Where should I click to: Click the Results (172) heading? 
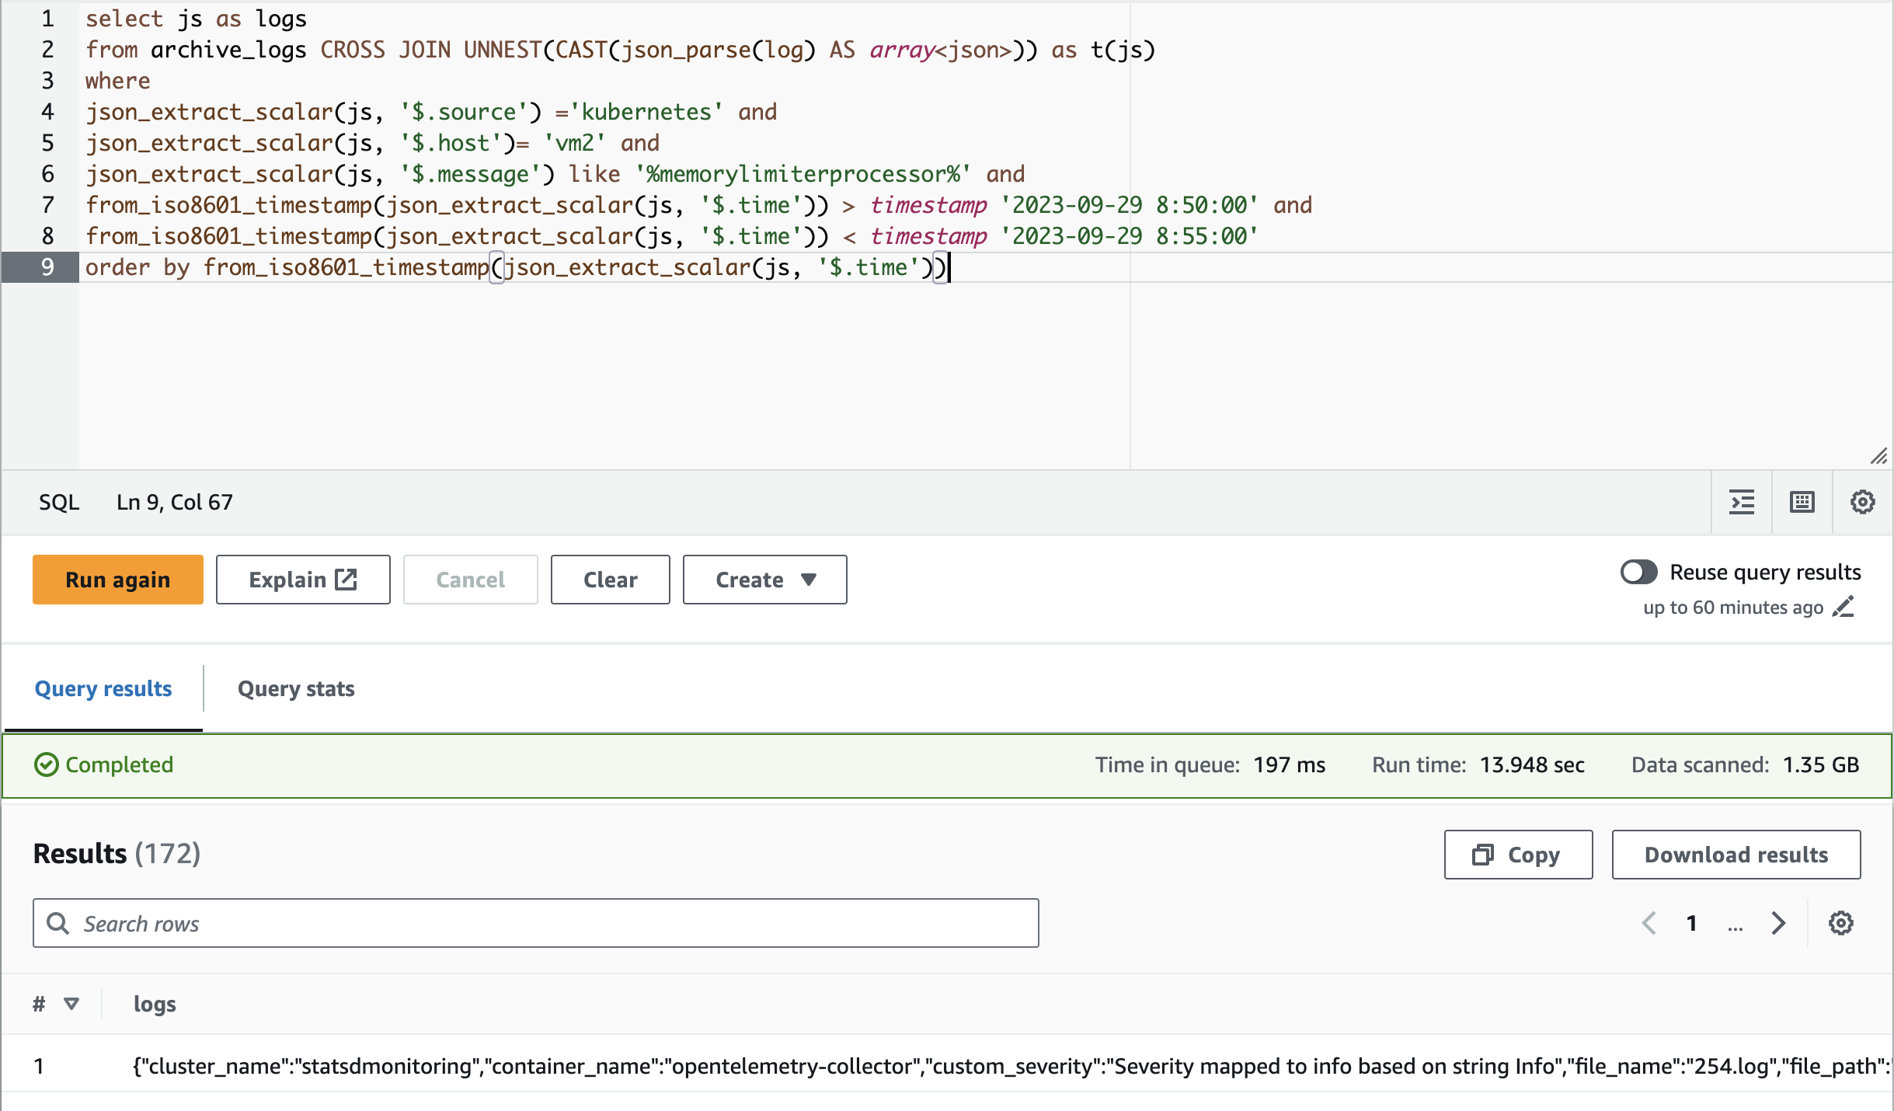[x=117, y=853]
